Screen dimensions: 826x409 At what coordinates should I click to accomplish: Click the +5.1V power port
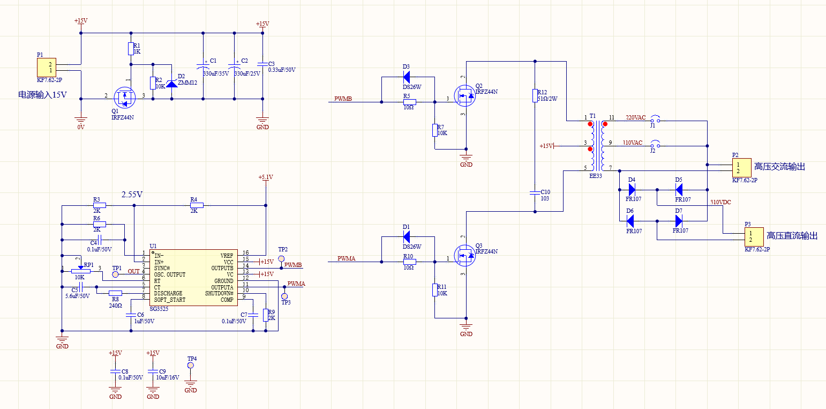[x=266, y=179]
